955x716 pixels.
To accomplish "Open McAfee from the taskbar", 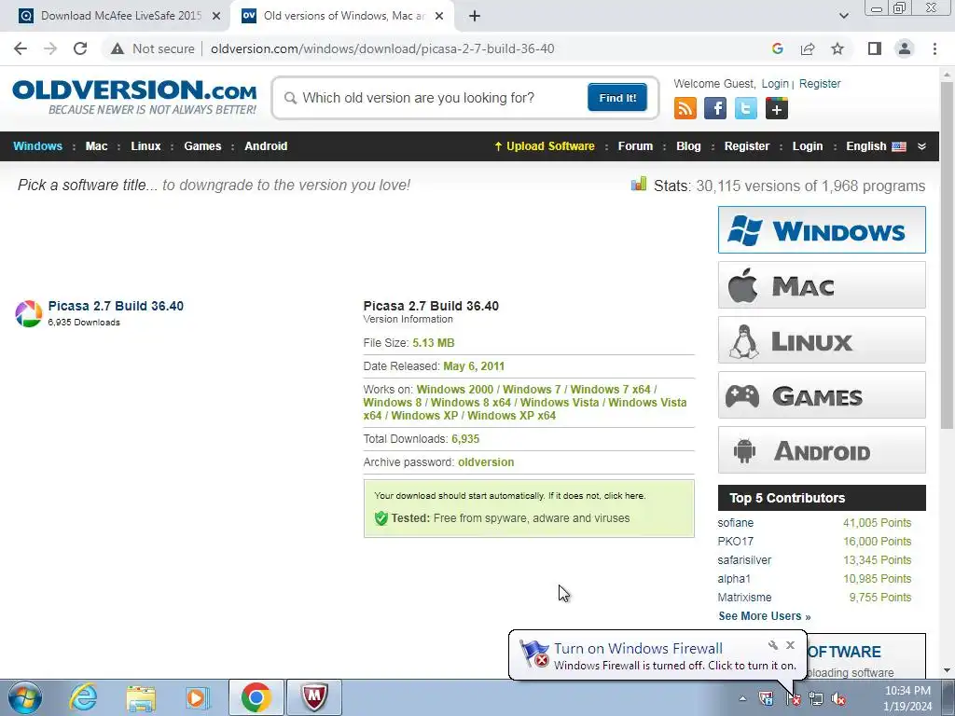I will coord(314,697).
